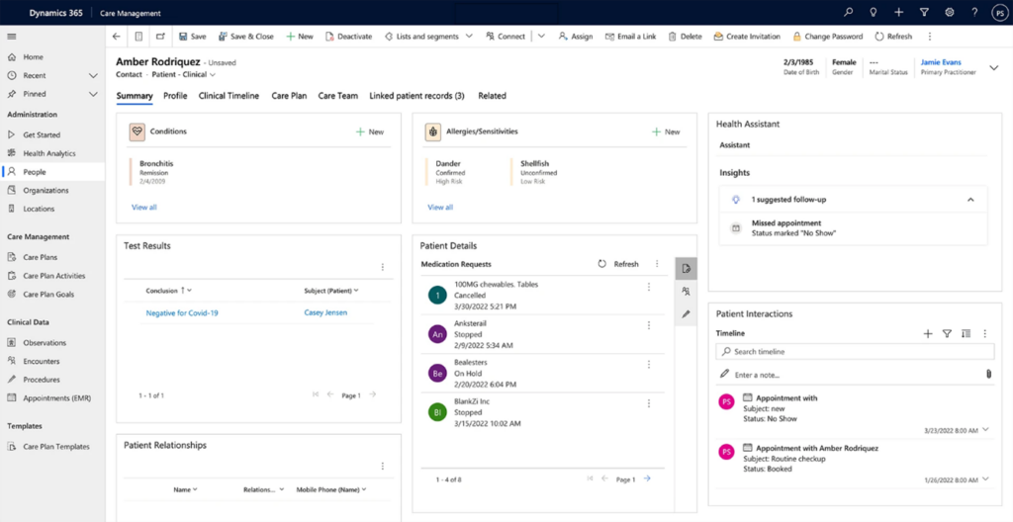Click the Save & Close button

click(x=244, y=37)
